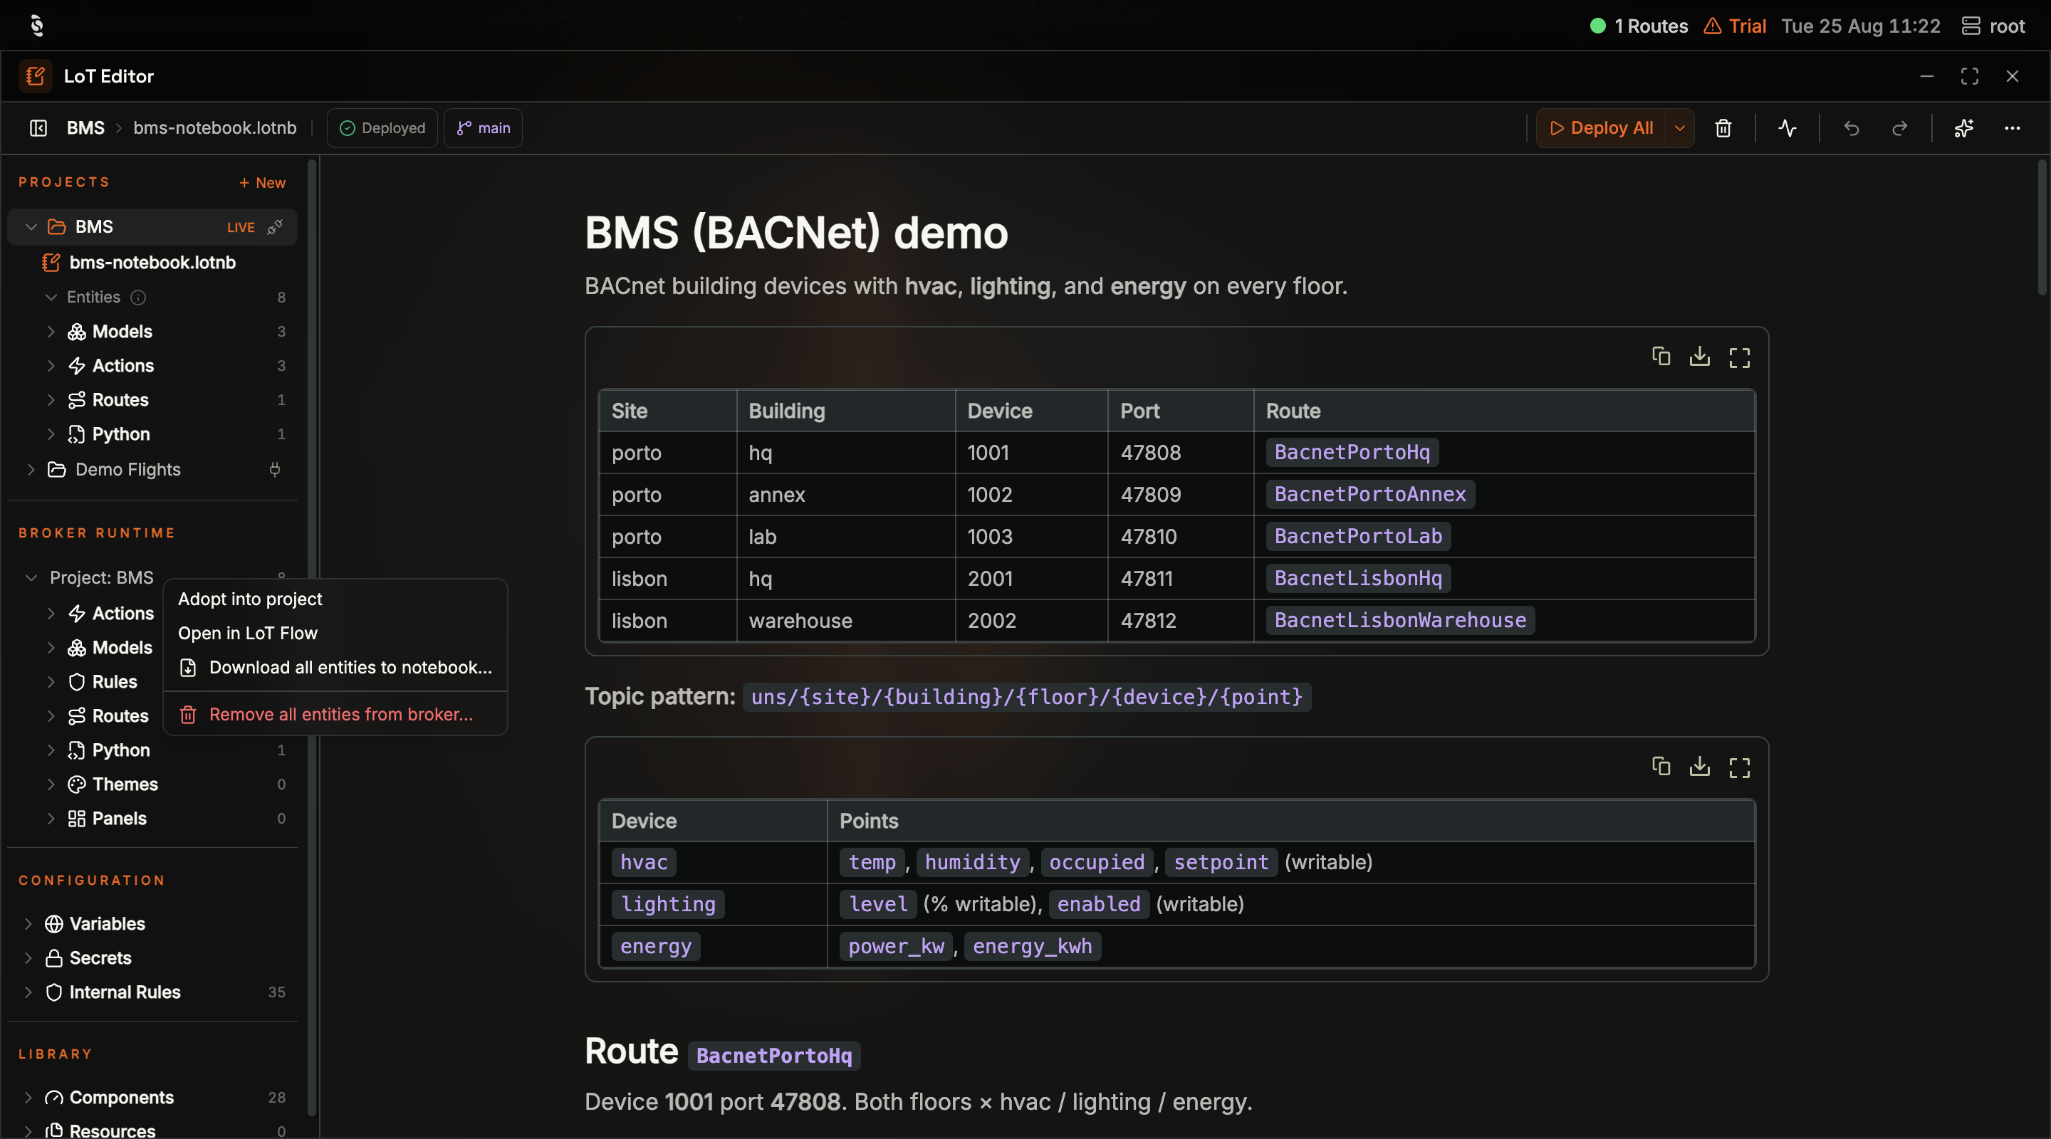Collapse the Entities section
Screen dimensions: 2051x1139
51,297
